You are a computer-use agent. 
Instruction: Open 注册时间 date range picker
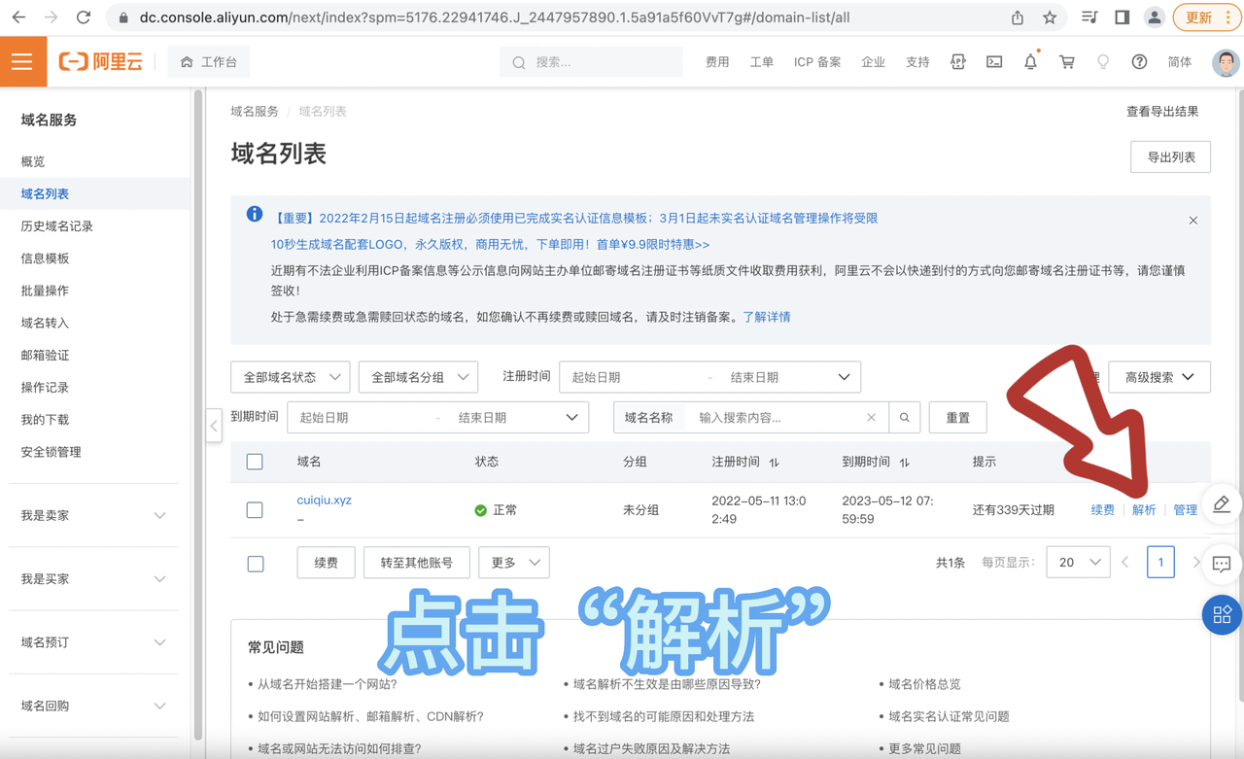click(x=709, y=377)
